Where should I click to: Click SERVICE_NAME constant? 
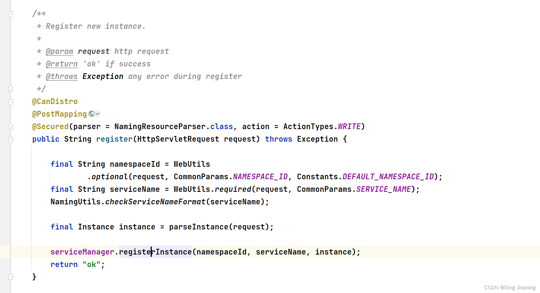coord(383,189)
